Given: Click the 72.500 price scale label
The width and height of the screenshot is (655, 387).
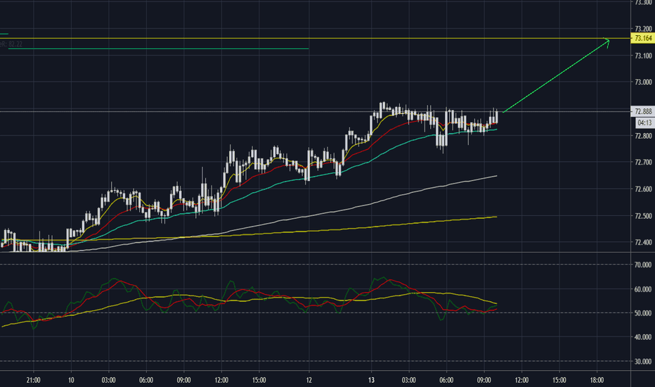Looking at the screenshot, I should [642, 216].
